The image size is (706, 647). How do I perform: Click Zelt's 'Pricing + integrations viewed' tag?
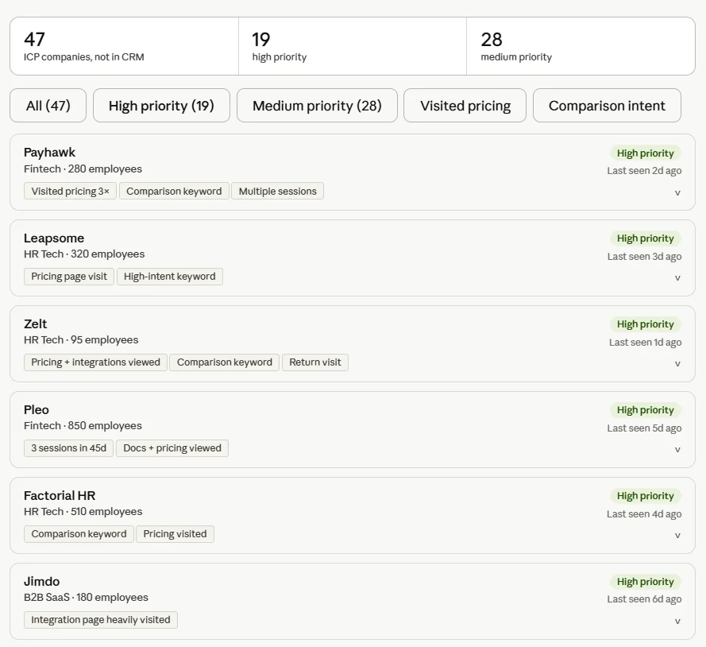click(x=95, y=362)
